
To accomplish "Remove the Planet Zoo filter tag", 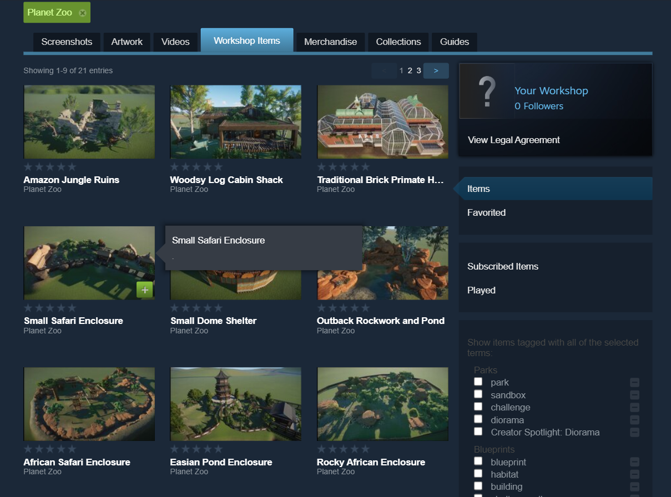I will (83, 13).
